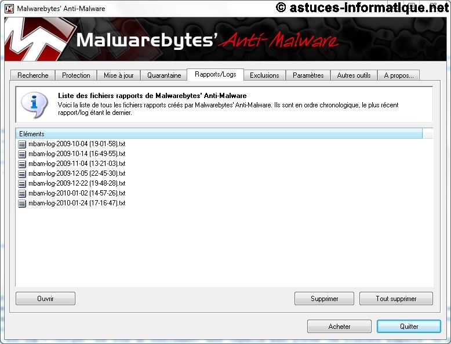This screenshot has height=344, width=451.
Task: Select mbam-log-2010-01-02 (14-57-26).txt entry
Action: pos(77,193)
